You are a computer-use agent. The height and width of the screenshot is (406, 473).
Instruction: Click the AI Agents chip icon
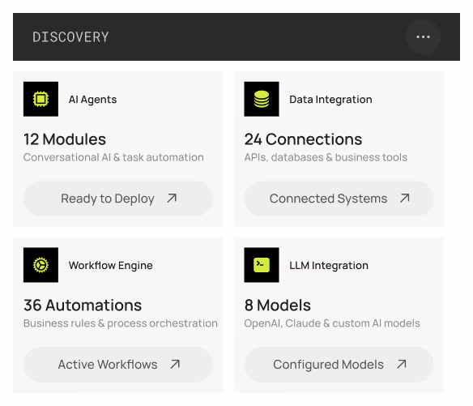tap(40, 99)
